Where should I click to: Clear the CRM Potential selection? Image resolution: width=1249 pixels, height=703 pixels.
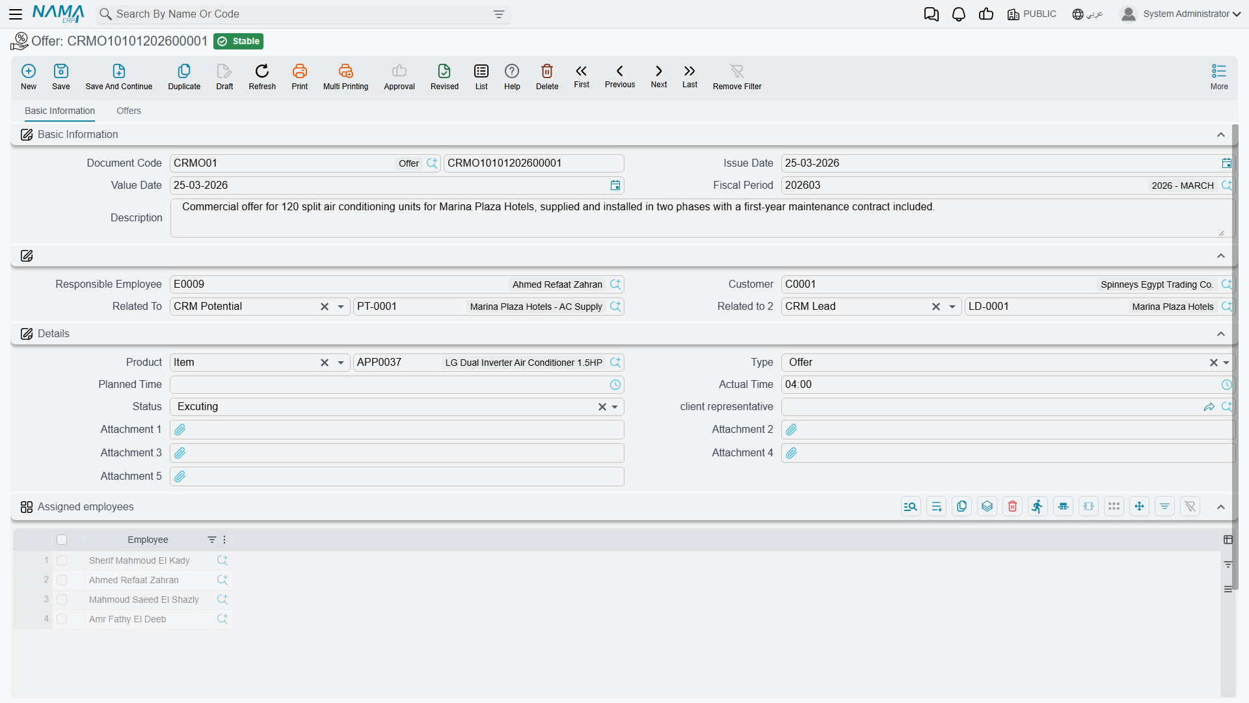click(x=325, y=307)
